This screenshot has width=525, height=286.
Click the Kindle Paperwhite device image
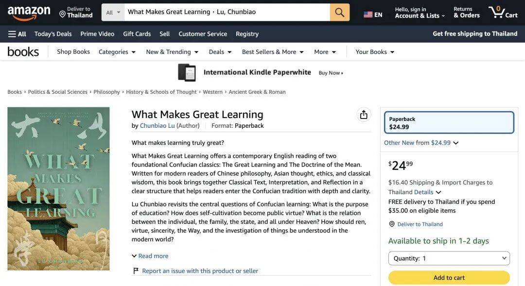click(x=187, y=72)
